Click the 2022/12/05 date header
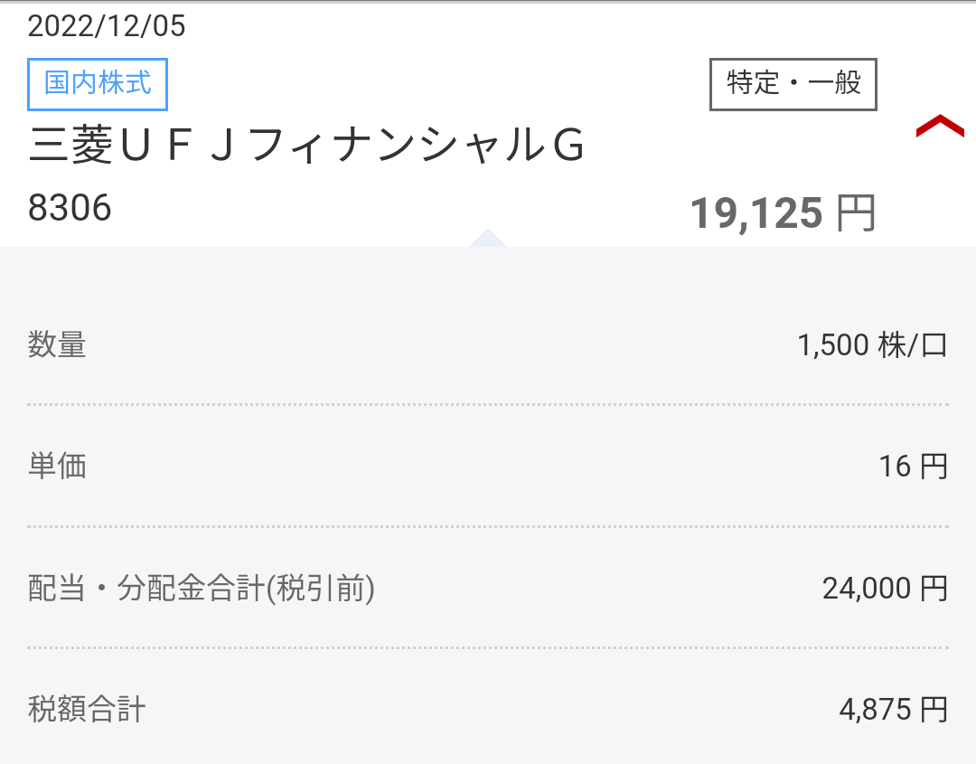 click(107, 26)
